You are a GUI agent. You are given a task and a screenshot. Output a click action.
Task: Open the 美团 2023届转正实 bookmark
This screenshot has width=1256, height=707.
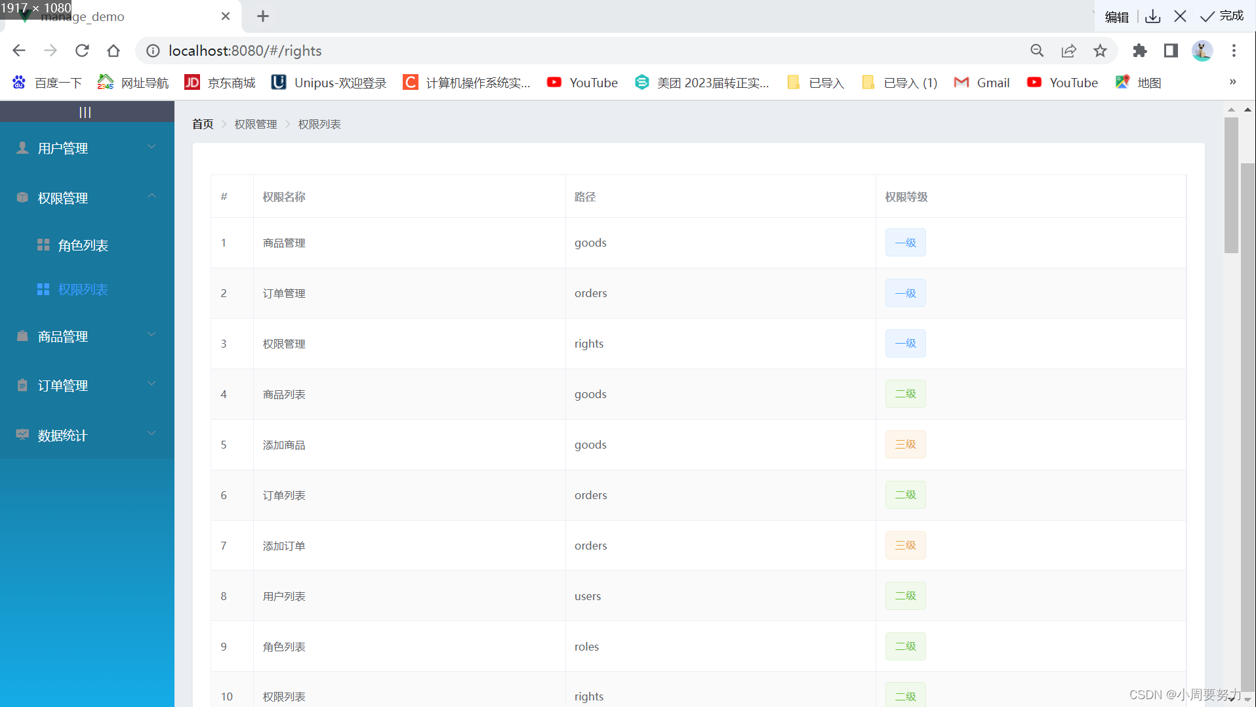tap(702, 83)
